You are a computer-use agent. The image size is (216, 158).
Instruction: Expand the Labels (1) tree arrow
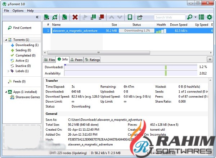click(8, 71)
